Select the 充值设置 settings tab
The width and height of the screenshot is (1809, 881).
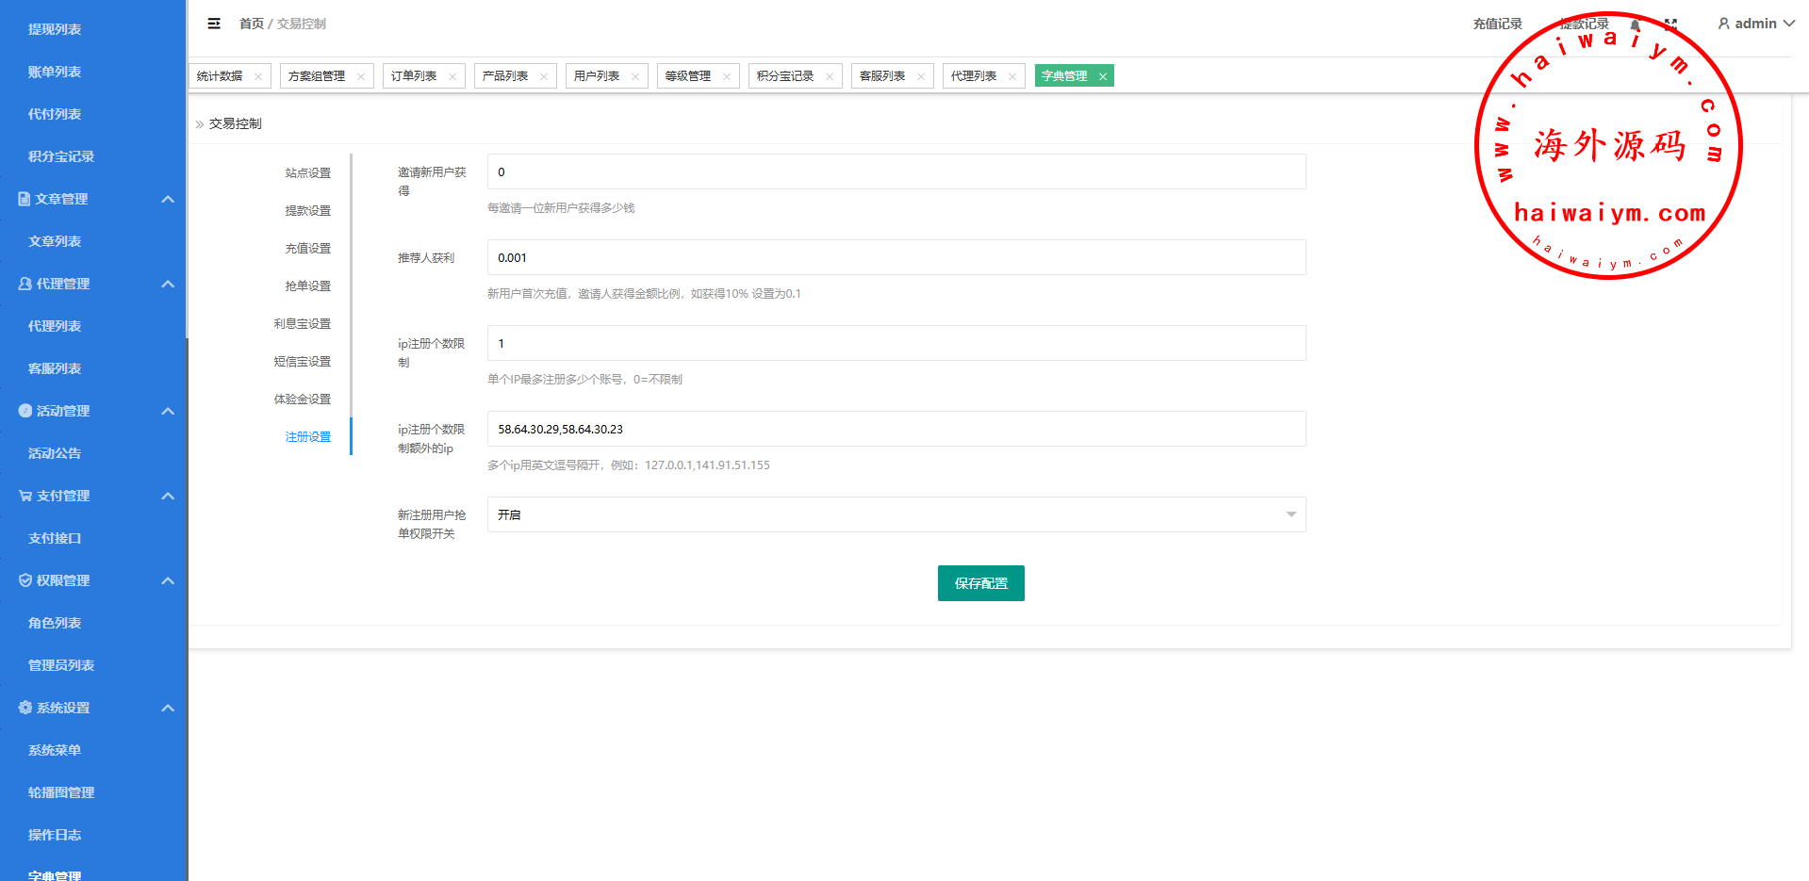point(307,249)
